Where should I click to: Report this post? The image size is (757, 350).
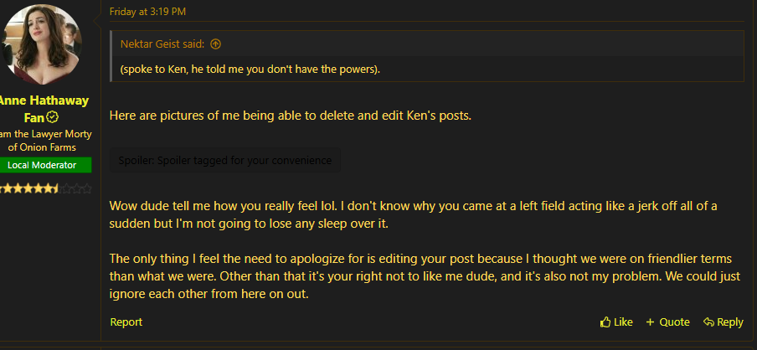click(126, 322)
